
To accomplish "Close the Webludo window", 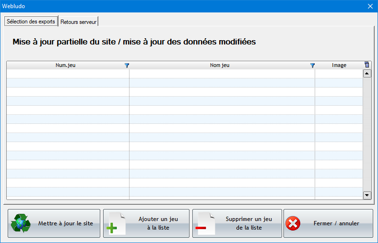I will pos(370,6).
